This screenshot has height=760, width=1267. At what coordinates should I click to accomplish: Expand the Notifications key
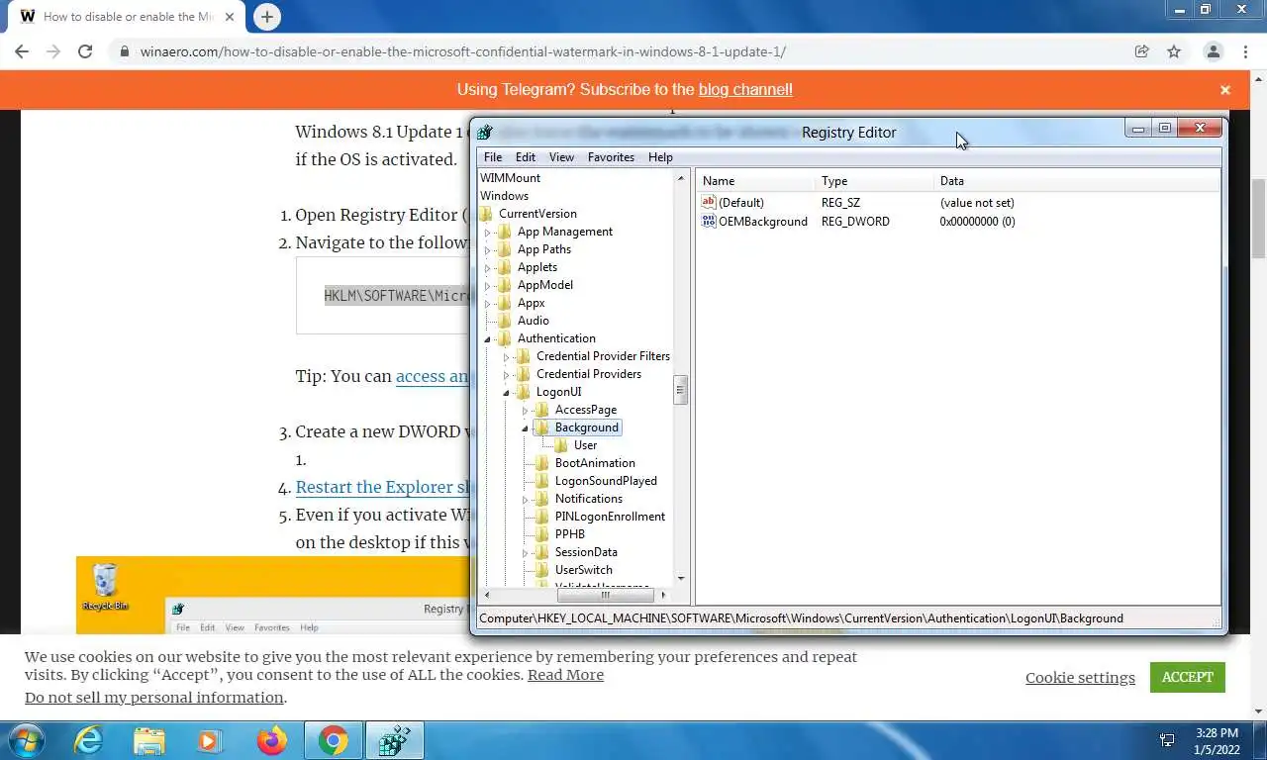(525, 500)
